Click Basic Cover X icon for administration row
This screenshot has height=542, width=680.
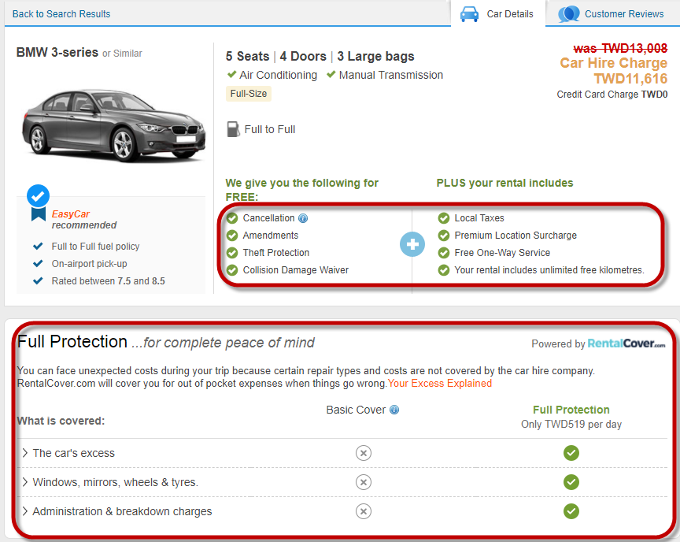pos(364,511)
